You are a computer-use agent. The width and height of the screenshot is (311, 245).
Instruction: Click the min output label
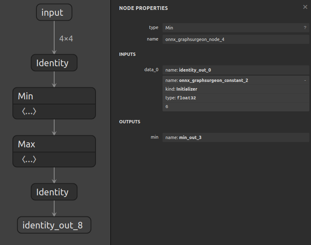coord(155,137)
